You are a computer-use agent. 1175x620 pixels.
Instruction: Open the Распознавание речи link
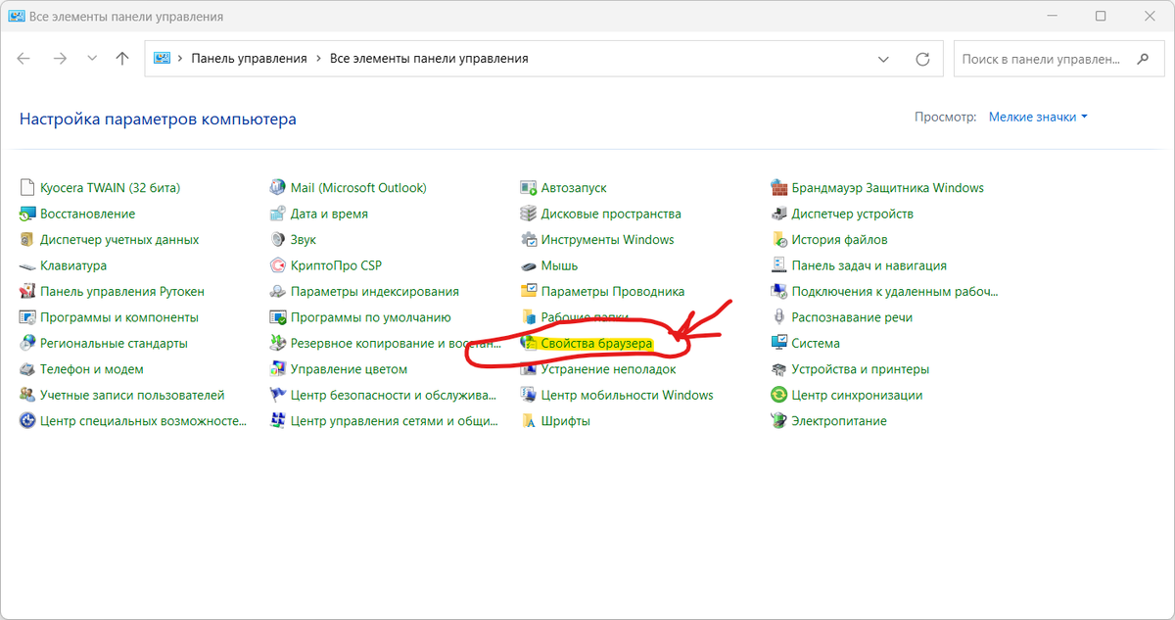[852, 317]
